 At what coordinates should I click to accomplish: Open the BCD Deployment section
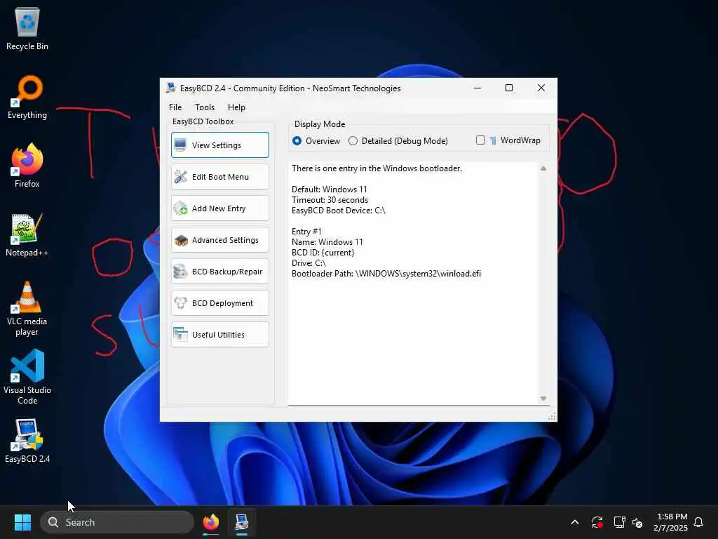(x=219, y=303)
